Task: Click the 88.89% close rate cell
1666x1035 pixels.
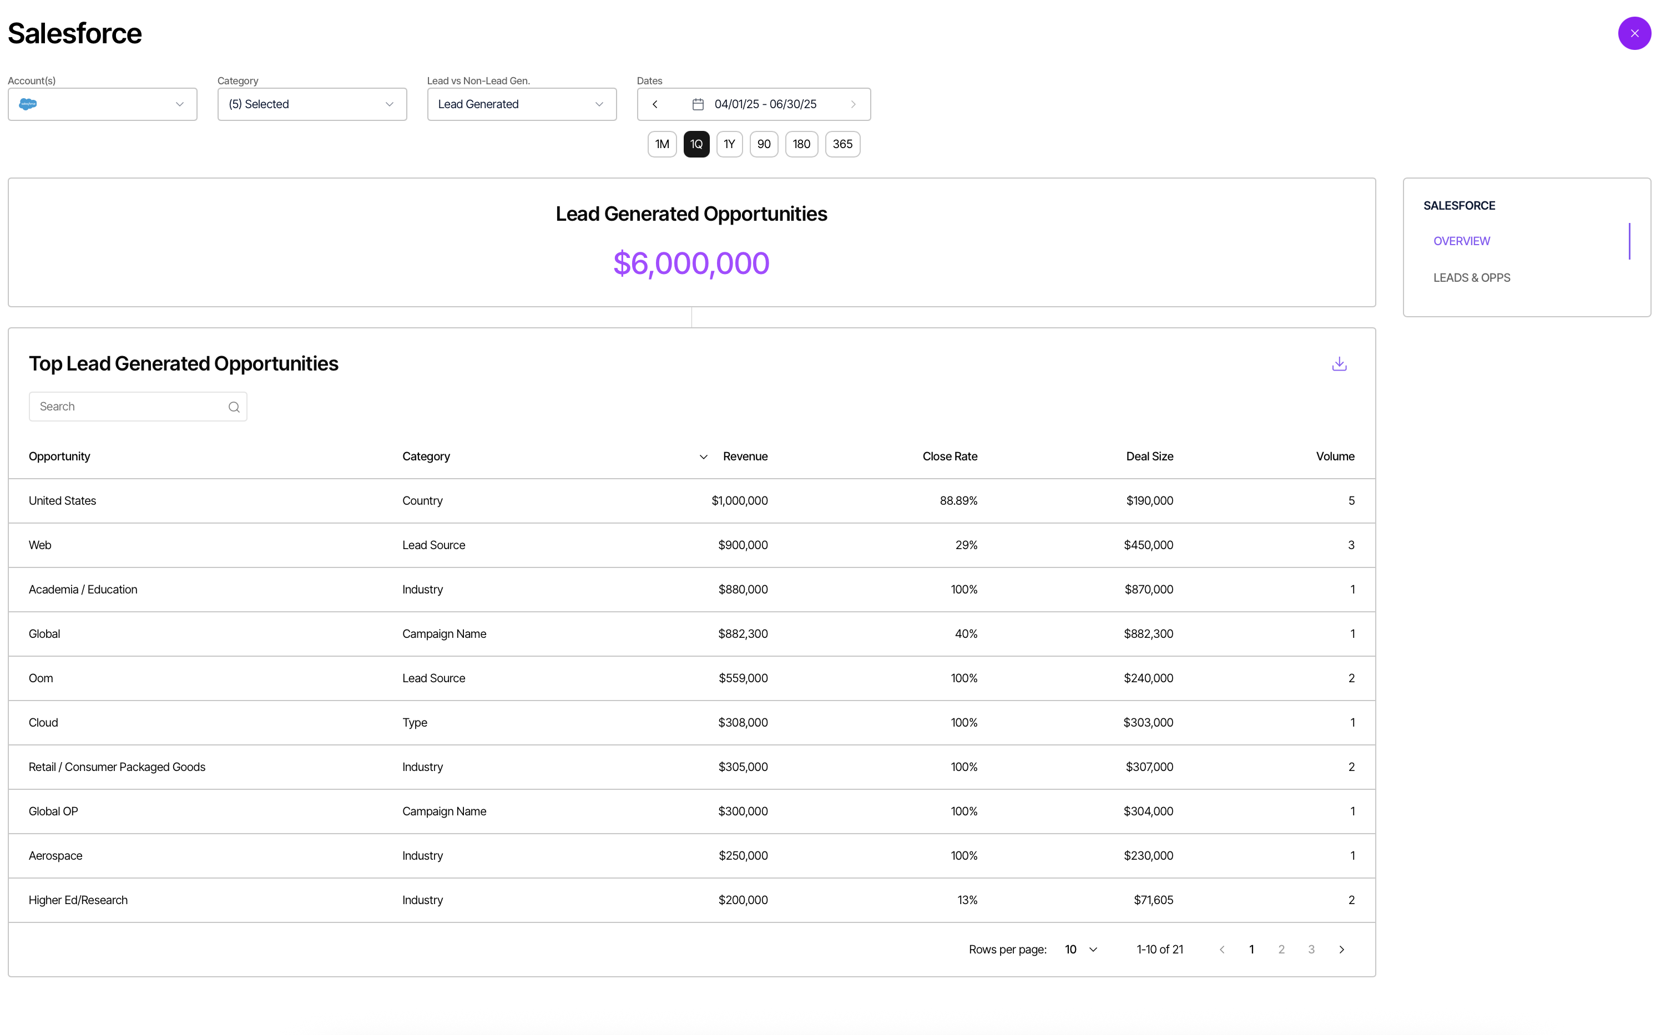Action: (958, 501)
